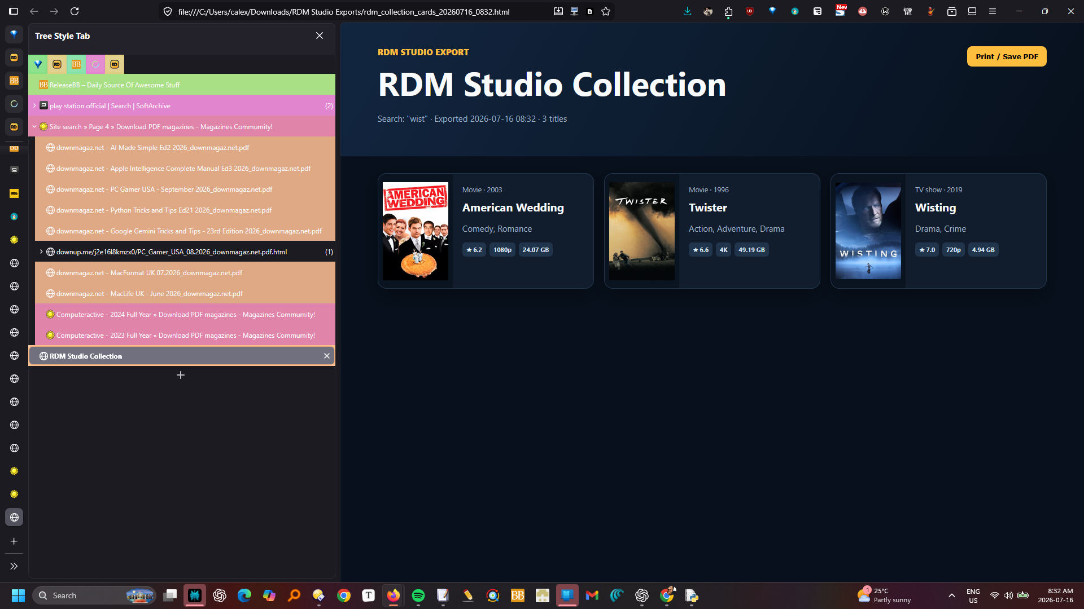Switch to play station official SoftArchive tab
Viewport: 1084px width, 609px height.
182,105
